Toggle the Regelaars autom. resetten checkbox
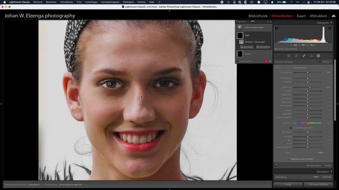339x190 pixels. 289,159
